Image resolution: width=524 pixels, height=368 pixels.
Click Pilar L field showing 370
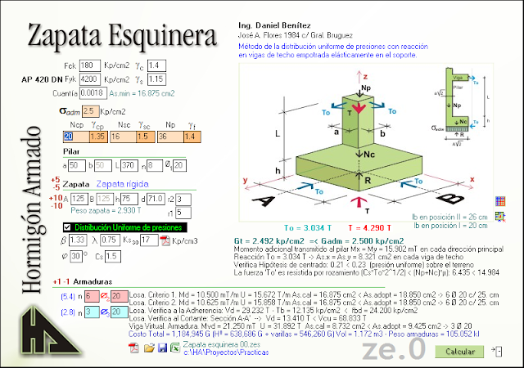pyautogui.click(x=129, y=165)
